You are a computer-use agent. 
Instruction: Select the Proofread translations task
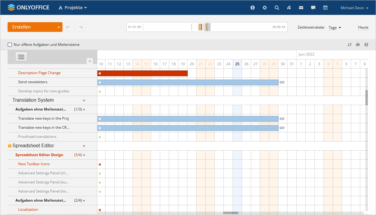click(x=37, y=137)
